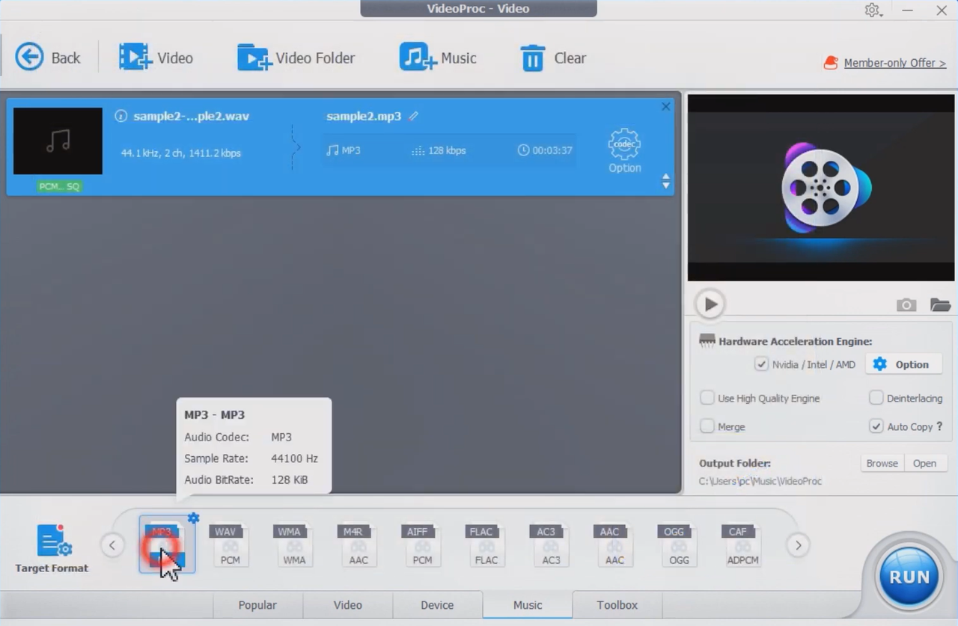Open the app settings gear
958x626 pixels.
pyautogui.click(x=872, y=10)
